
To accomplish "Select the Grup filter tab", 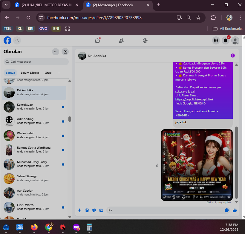I will click(x=48, y=73).
